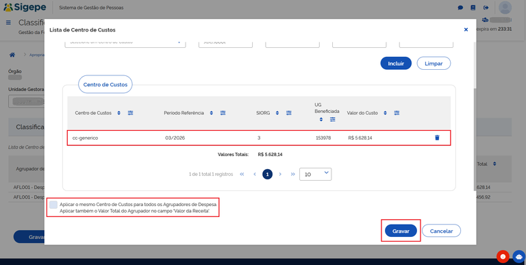The height and width of the screenshot is (265, 526).
Task: Click the R$ 5.628,14 Valor do Custo cell
Action: pos(360,138)
